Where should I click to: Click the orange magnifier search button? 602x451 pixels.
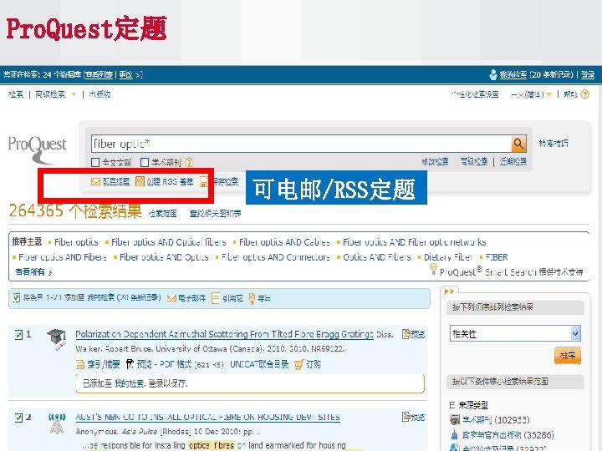(518, 144)
